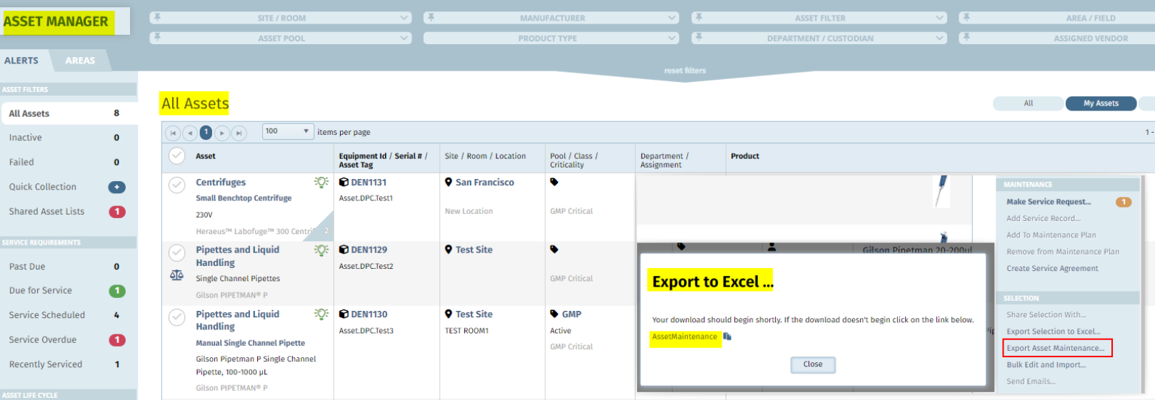The height and width of the screenshot is (400, 1155).
Task: Click Export Asset Maintenance... action
Action: click(1056, 348)
